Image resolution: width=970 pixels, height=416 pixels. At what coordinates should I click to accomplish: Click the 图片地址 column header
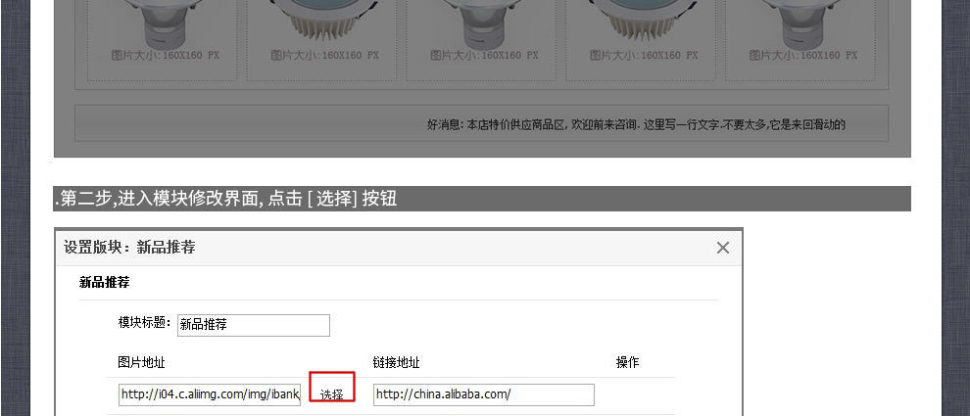click(x=142, y=362)
